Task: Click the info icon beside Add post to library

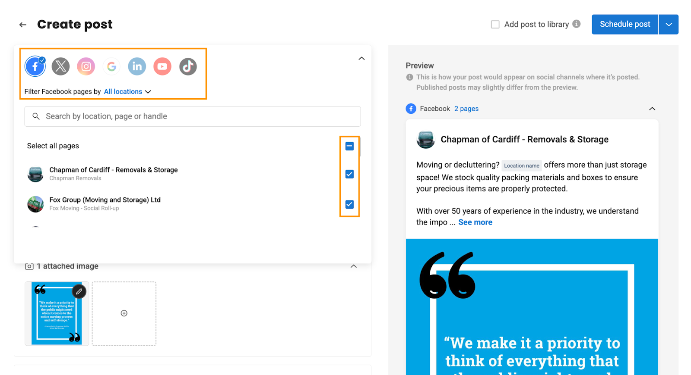Action: (577, 24)
